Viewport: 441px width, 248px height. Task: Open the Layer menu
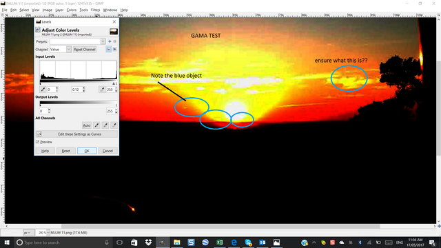click(59, 10)
